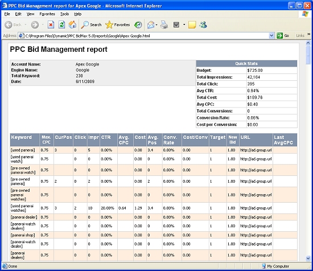Screen dimensions: 313x271
Task: Click the scrollbar down arrow
Action: coord(308,258)
